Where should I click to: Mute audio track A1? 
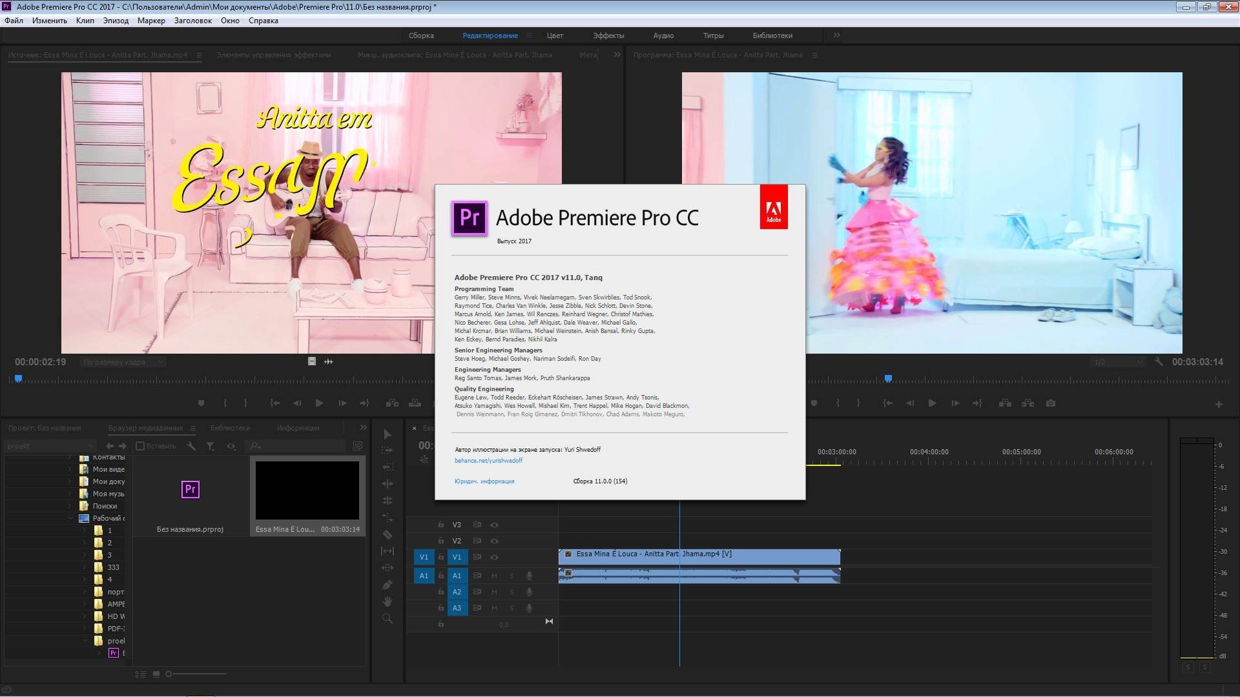point(494,576)
